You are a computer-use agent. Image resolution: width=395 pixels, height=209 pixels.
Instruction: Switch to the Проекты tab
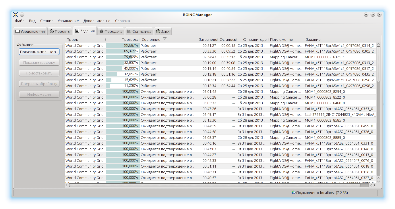coord(60,31)
